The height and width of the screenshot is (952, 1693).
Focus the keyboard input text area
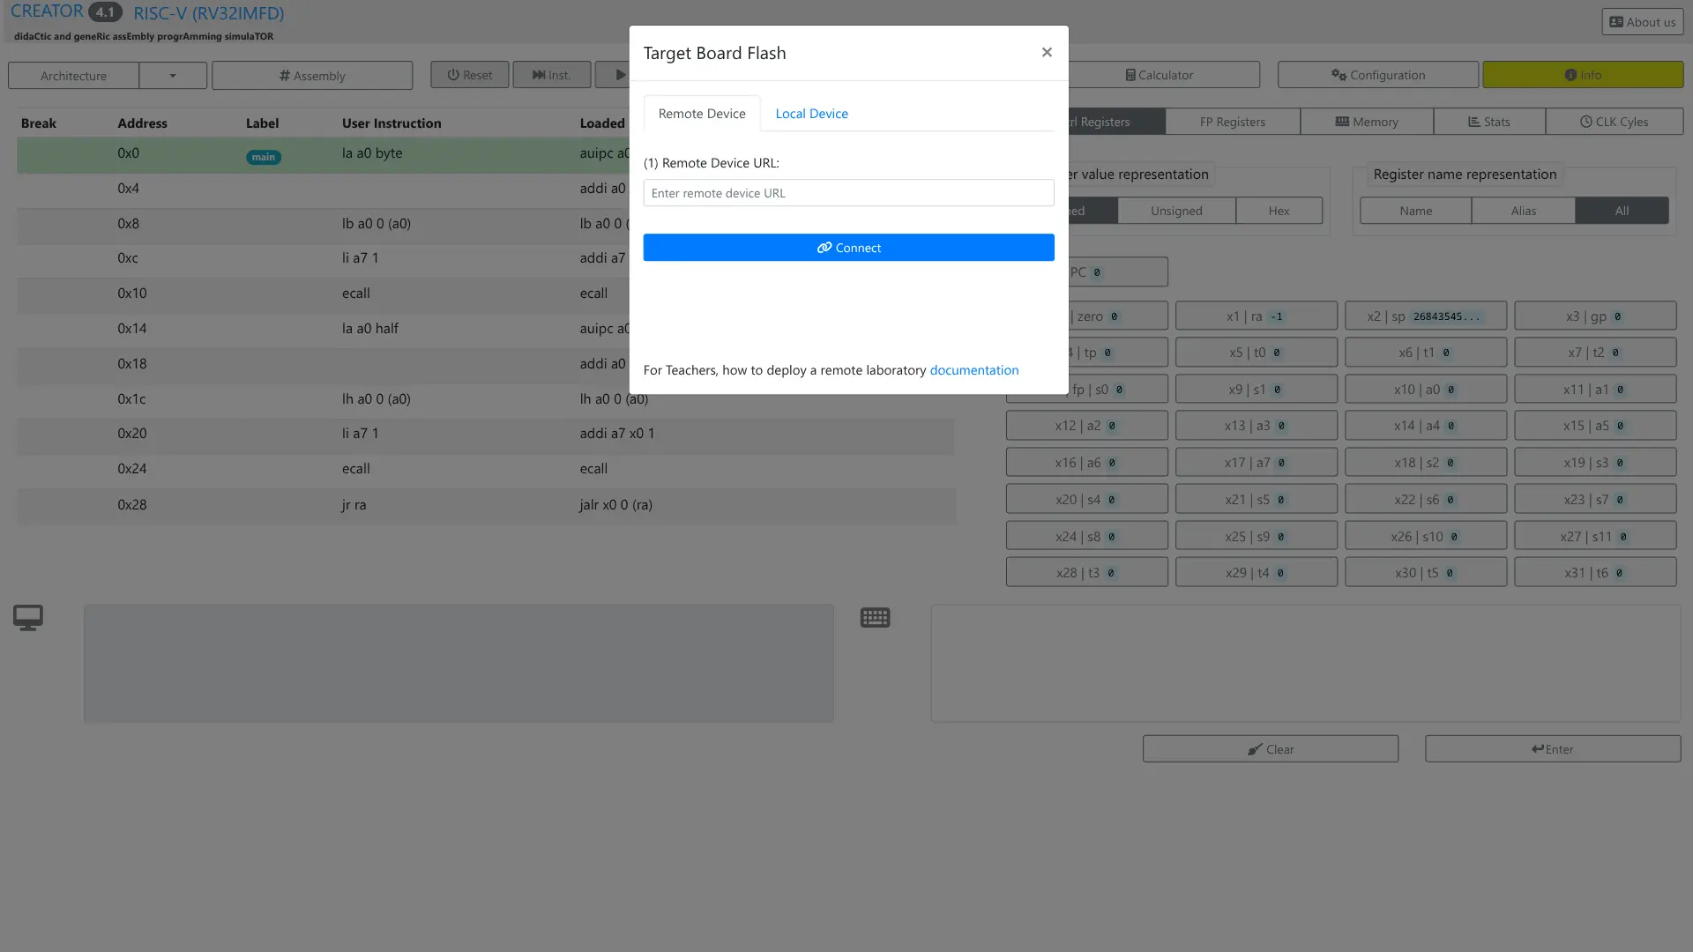[1306, 664]
